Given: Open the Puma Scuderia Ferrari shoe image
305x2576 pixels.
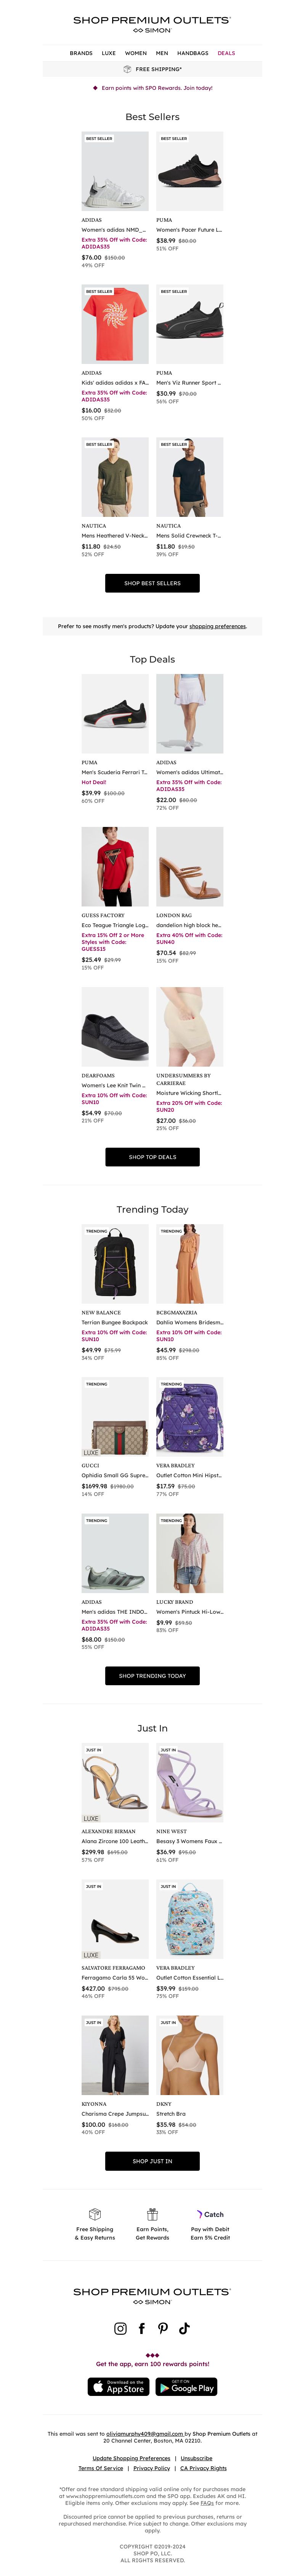Looking at the screenshot, I should click(115, 713).
